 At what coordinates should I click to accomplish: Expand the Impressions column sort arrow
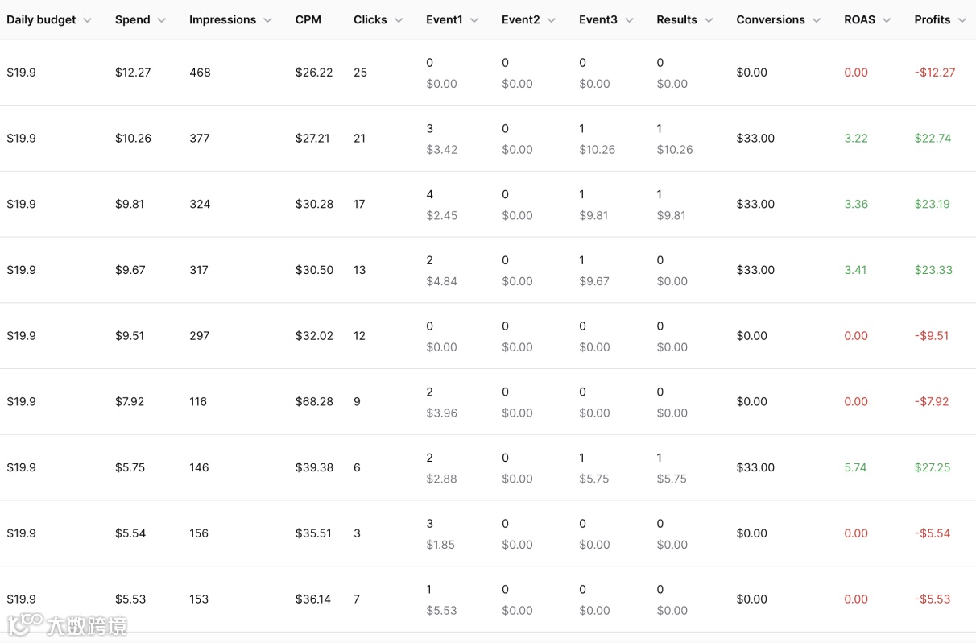268,20
